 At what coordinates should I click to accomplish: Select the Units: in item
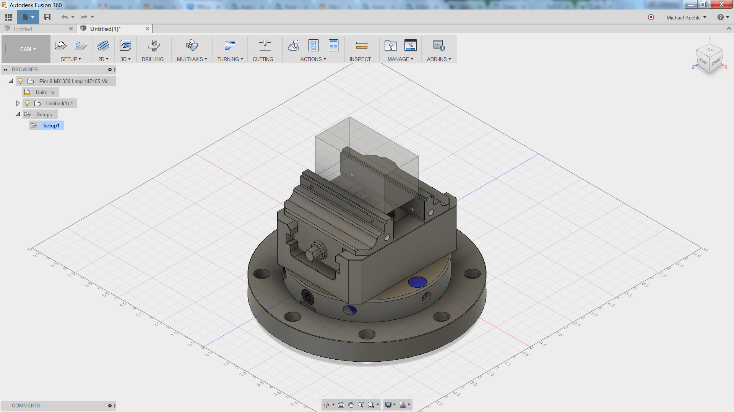click(45, 92)
